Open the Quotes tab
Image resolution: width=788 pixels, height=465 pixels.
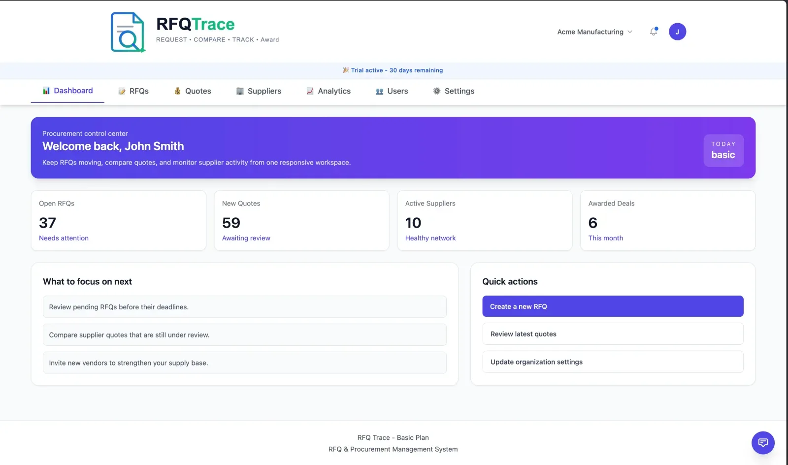pyautogui.click(x=193, y=91)
